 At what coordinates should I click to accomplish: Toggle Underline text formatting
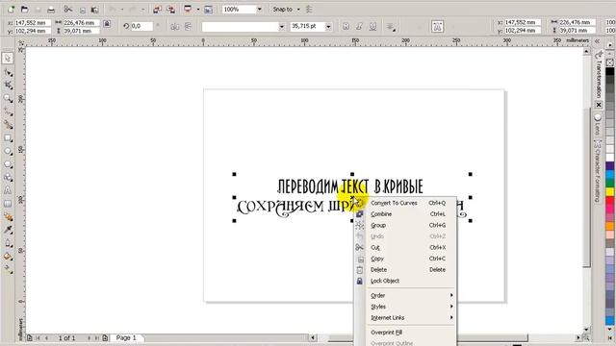pyautogui.click(x=372, y=26)
